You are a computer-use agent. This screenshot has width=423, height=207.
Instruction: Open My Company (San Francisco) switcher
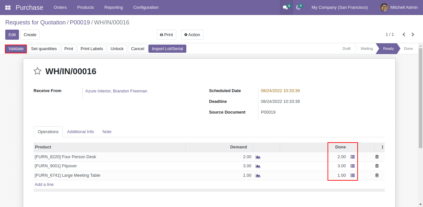point(340,7)
